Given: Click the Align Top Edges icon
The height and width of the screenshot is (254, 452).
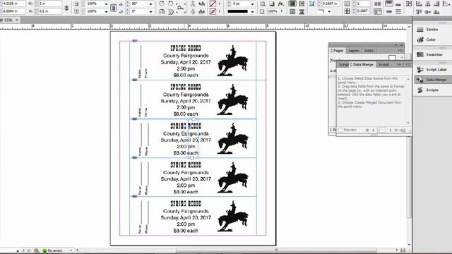Looking at the screenshot, I should pyautogui.click(x=419, y=11).
